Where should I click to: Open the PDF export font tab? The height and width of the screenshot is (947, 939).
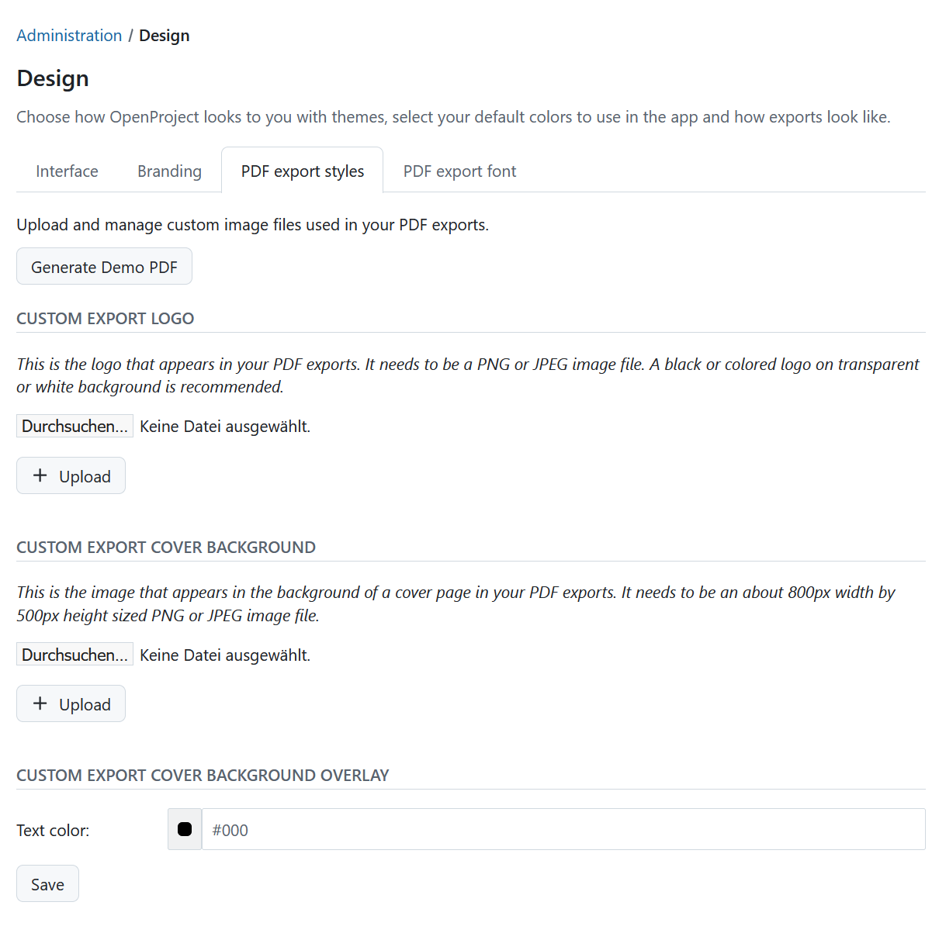tap(459, 171)
